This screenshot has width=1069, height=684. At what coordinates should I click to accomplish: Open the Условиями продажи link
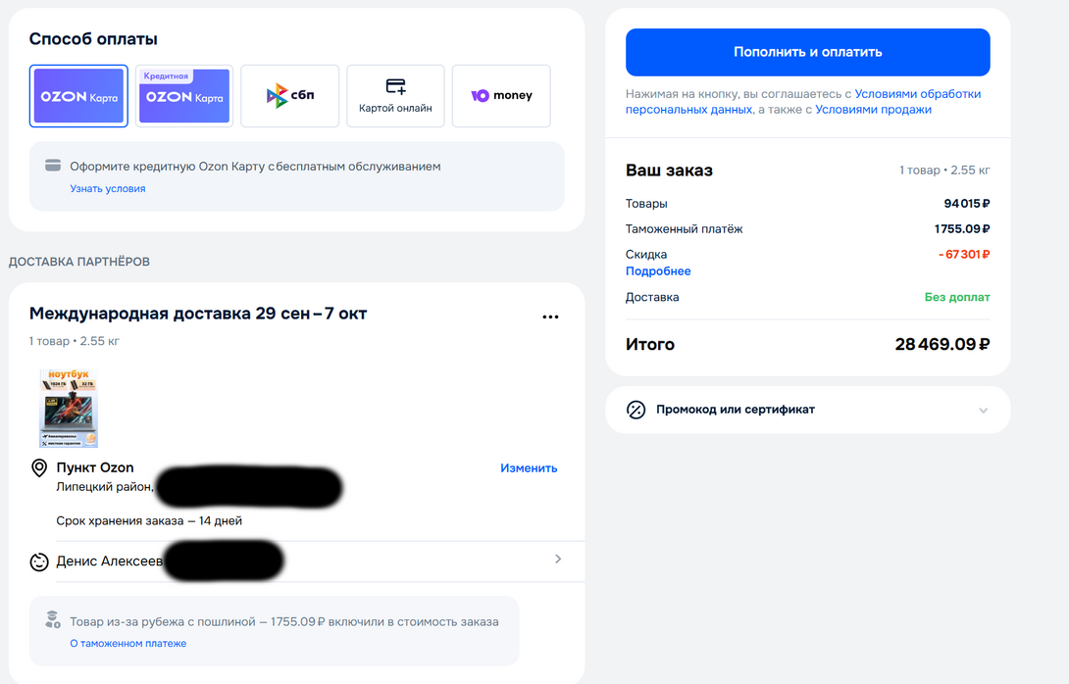tap(873, 110)
